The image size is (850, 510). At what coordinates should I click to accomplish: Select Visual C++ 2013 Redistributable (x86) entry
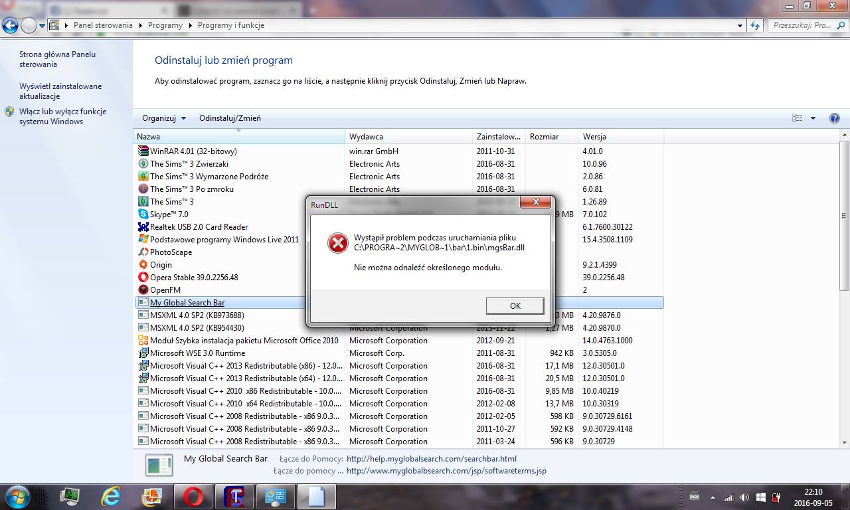246,366
